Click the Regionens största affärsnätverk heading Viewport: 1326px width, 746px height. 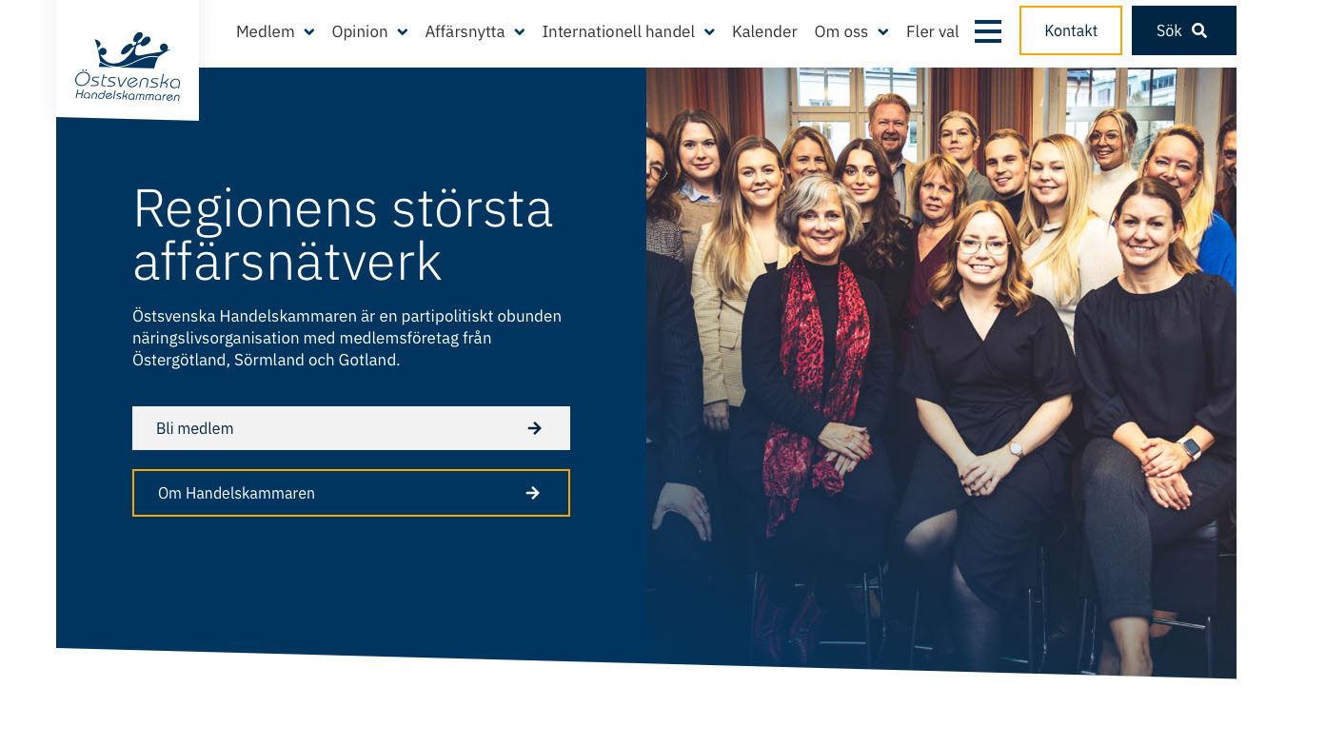click(x=343, y=234)
